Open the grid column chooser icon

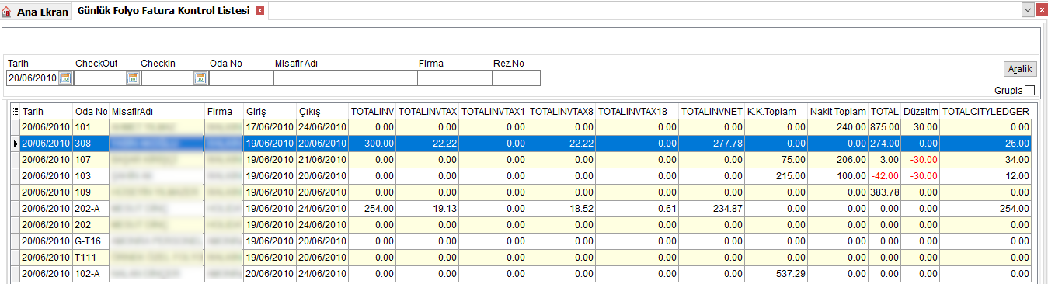[15, 112]
